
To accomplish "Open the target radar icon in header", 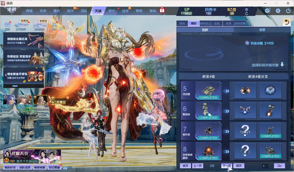I will (x=268, y=11).
